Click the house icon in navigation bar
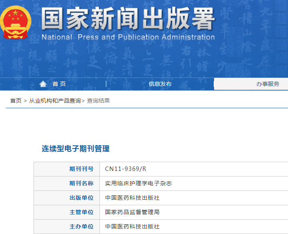The width and height of the screenshot is (288, 234). pyautogui.click(x=43, y=84)
